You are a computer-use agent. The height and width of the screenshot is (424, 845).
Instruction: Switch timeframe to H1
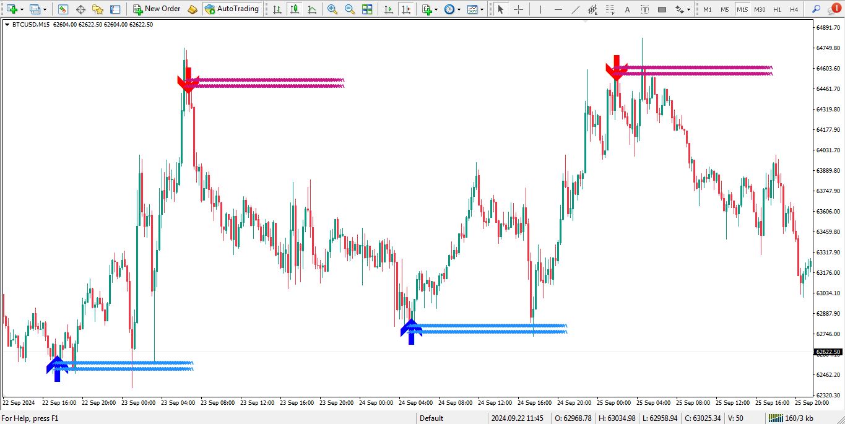tap(777, 9)
